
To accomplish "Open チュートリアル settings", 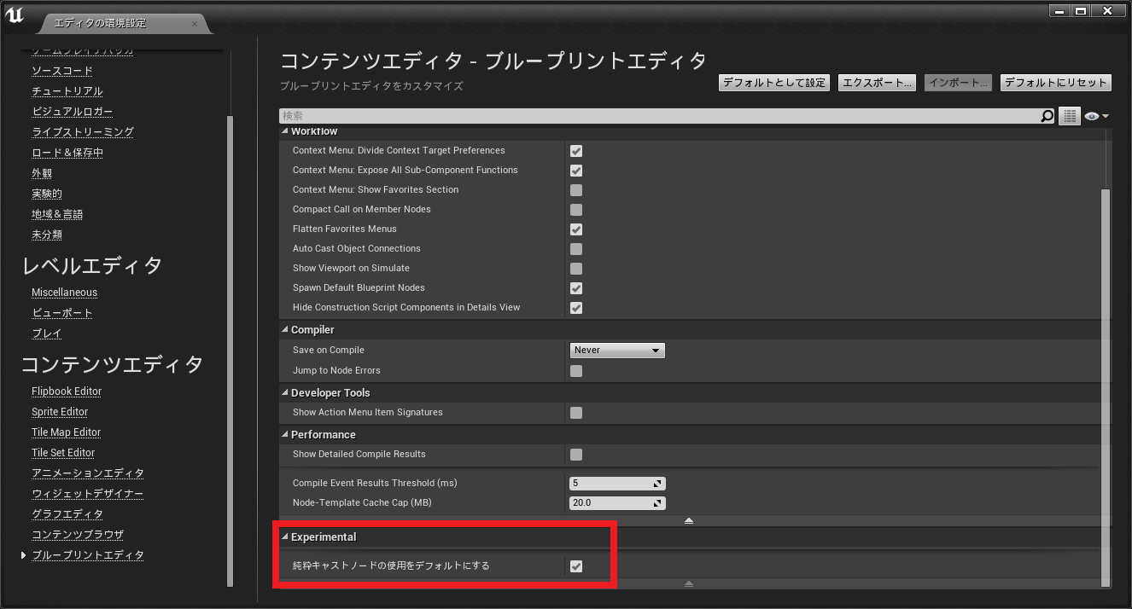I will [x=67, y=91].
